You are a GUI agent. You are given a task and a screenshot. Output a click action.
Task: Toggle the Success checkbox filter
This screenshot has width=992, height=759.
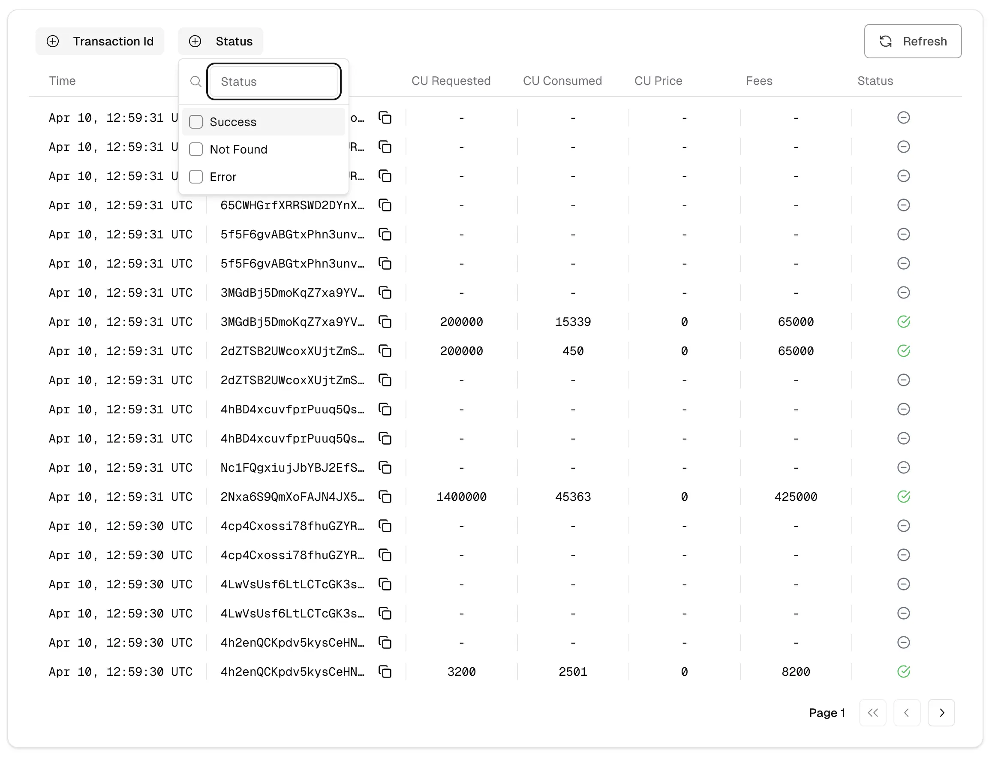197,121
